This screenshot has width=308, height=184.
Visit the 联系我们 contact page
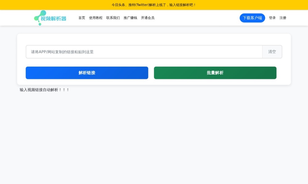(113, 18)
